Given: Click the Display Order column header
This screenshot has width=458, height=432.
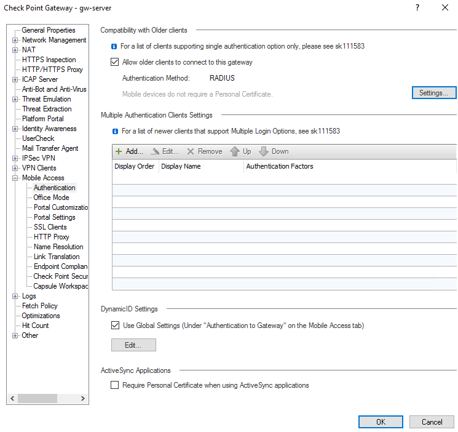Looking at the screenshot, I should [135, 166].
